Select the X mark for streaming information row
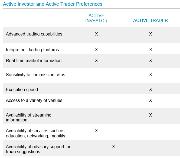 coord(150,115)
